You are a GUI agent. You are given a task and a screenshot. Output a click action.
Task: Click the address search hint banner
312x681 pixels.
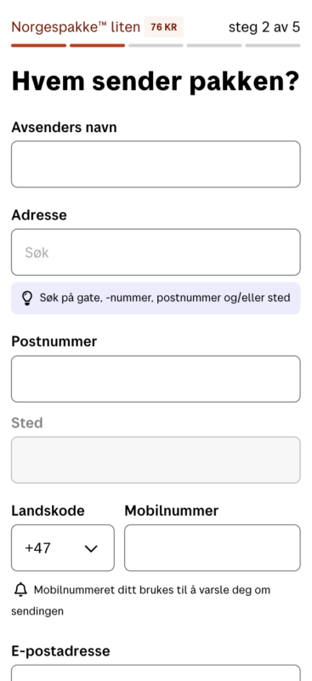click(156, 298)
